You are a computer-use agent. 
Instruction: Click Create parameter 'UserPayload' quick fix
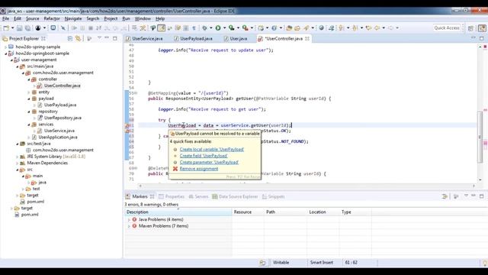point(209,162)
